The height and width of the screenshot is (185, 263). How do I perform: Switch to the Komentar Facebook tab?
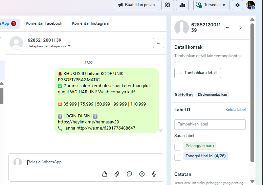pyautogui.click(x=44, y=23)
